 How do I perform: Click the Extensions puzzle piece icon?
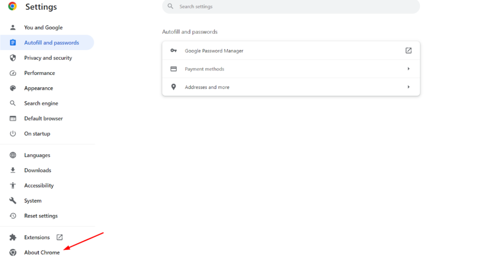point(13,237)
